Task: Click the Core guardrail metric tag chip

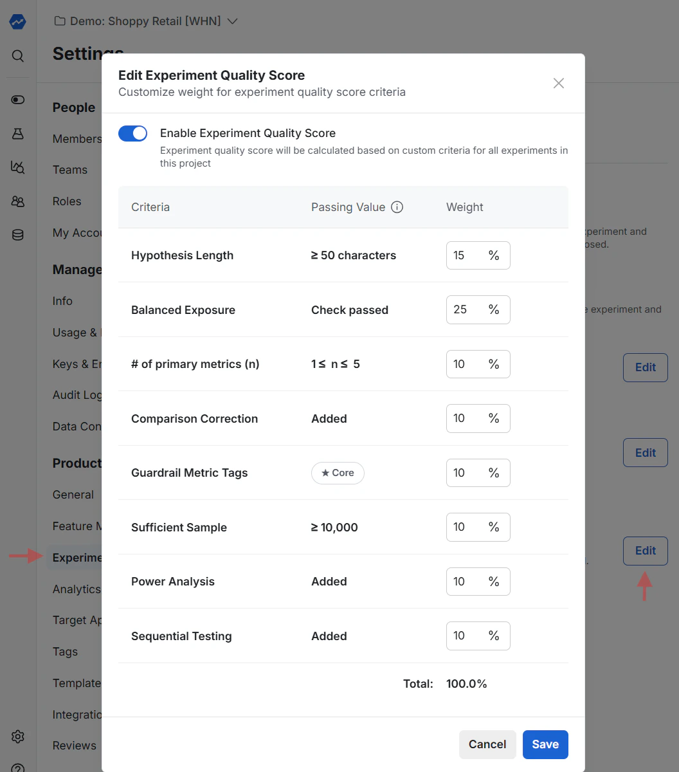Action: tap(338, 473)
